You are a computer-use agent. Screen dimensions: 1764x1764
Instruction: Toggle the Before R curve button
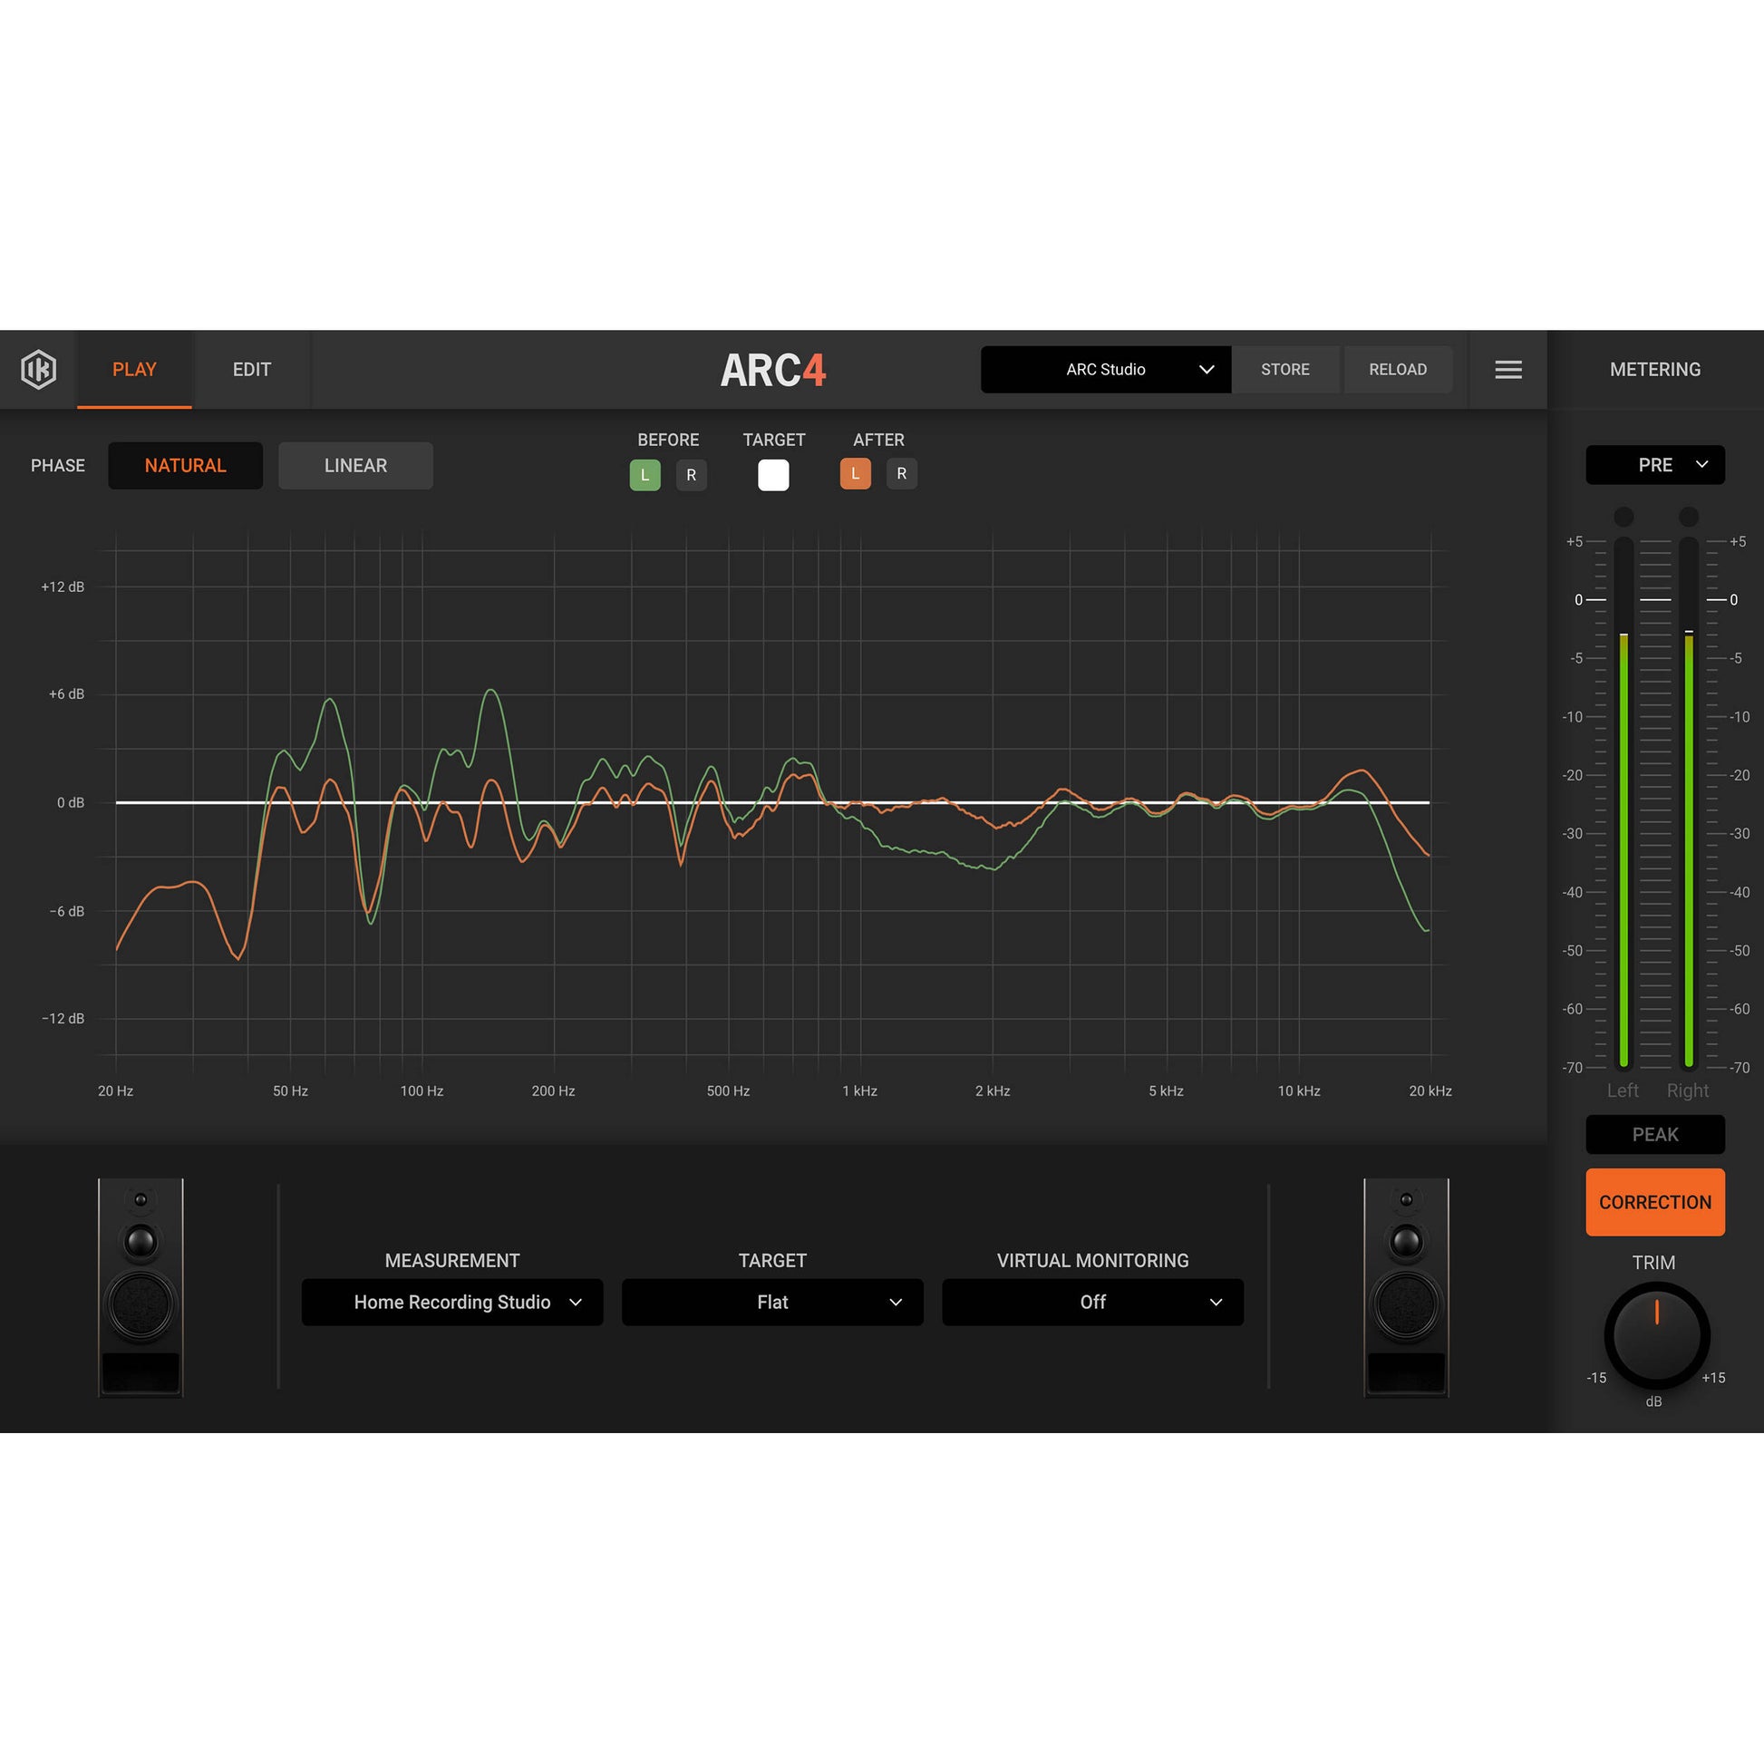(x=691, y=475)
